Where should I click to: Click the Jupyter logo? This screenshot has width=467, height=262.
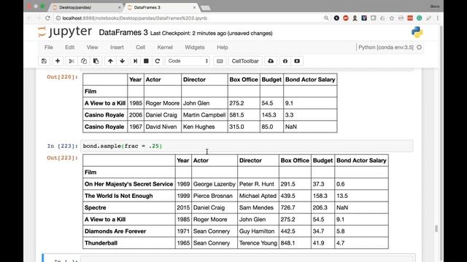tap(65, 32)
